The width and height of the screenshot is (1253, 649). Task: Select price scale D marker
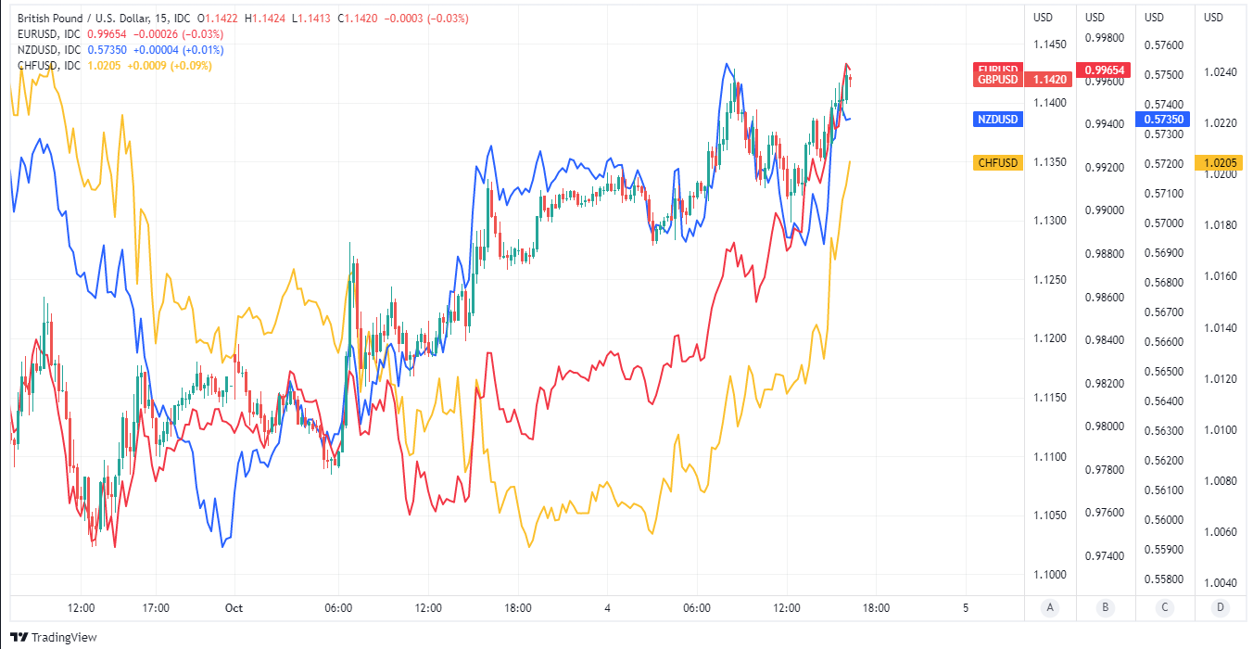1220,608
